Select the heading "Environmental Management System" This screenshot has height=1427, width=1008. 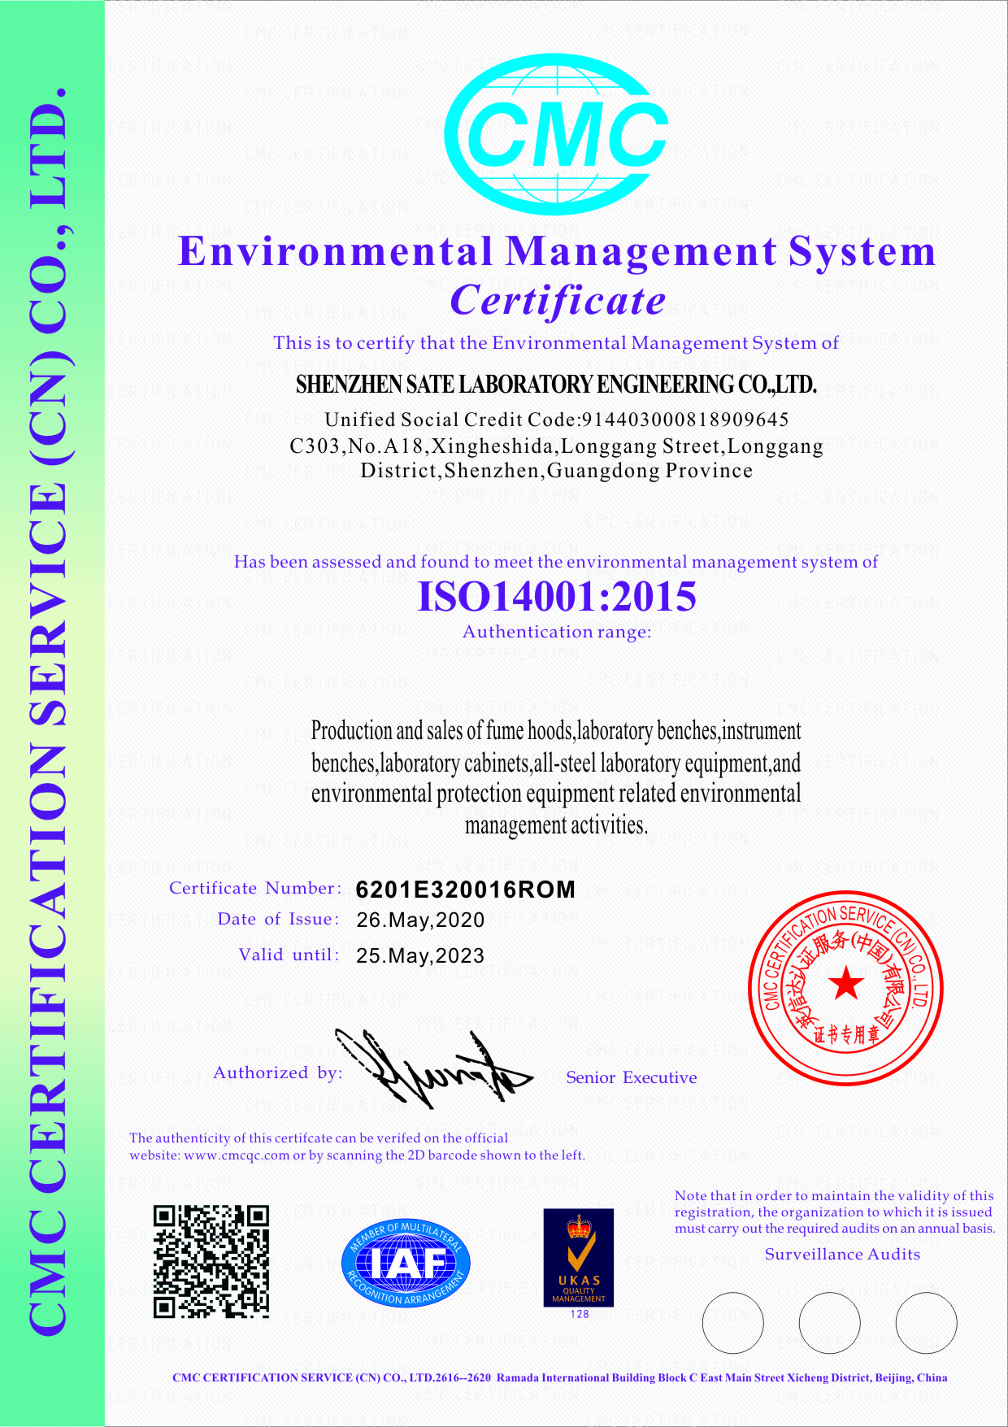point(557,250)
